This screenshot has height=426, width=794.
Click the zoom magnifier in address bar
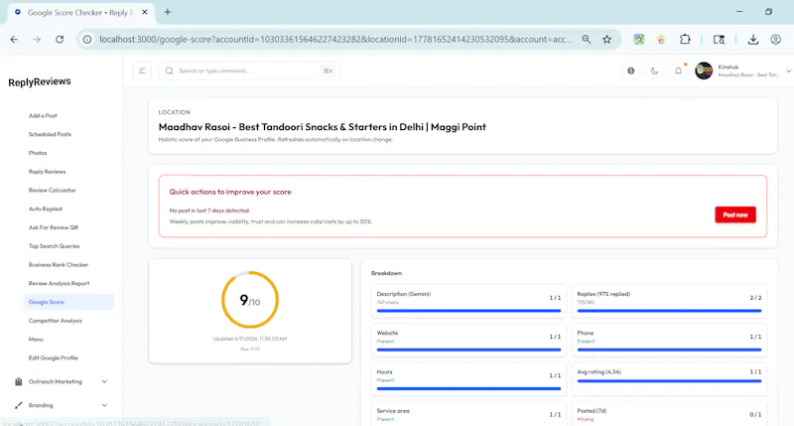pyautogui.click(x=586, y=39)
